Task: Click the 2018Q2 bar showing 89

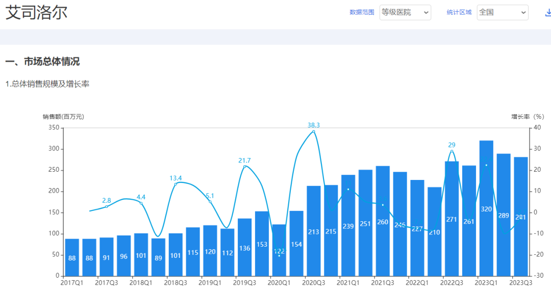Action: tap(158, 257)
